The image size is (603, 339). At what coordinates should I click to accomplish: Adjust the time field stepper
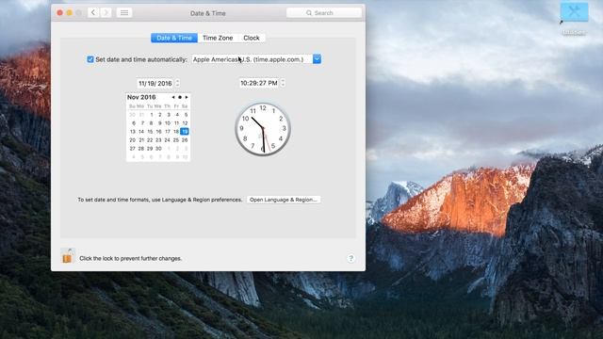(x=283, y=83)
